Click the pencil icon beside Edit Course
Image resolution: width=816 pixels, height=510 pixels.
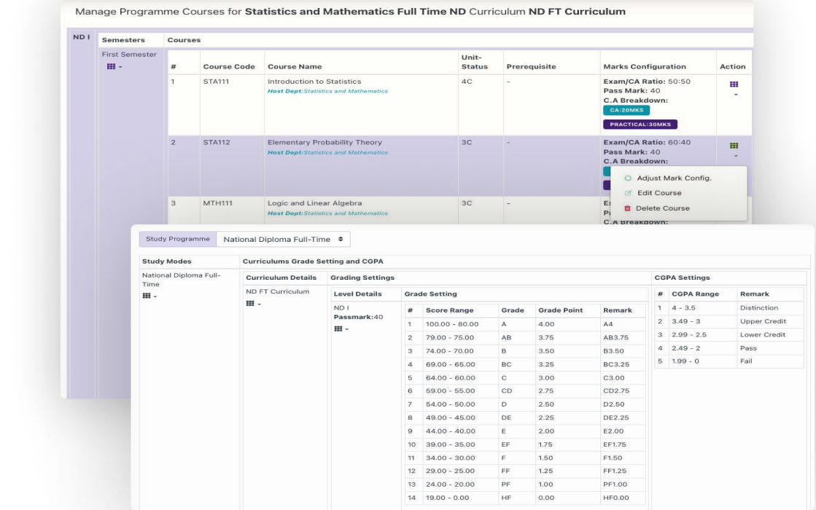pos(628,193)
